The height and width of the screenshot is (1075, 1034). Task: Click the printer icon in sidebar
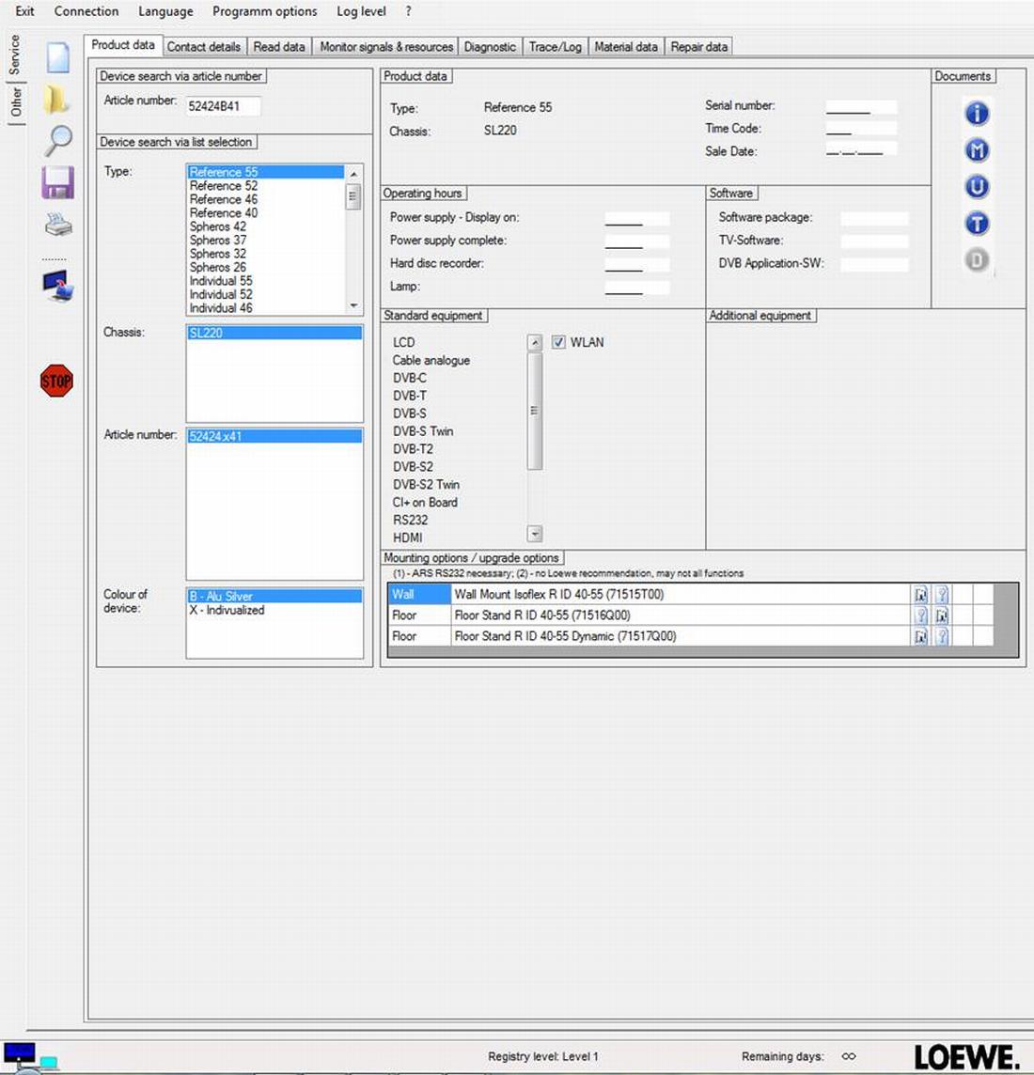pyautogui.click(x=58, y=225)
